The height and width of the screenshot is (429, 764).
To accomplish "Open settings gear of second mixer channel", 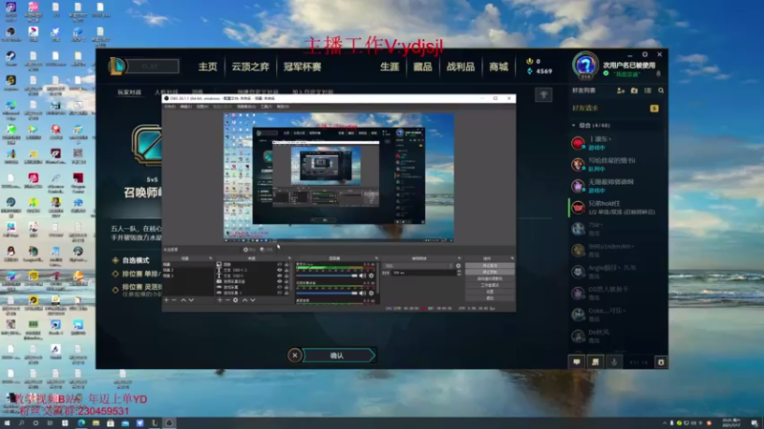I will pyautogui.click(x=371, y=293).
